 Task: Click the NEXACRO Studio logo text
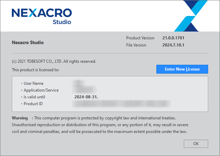pos(42,16)
